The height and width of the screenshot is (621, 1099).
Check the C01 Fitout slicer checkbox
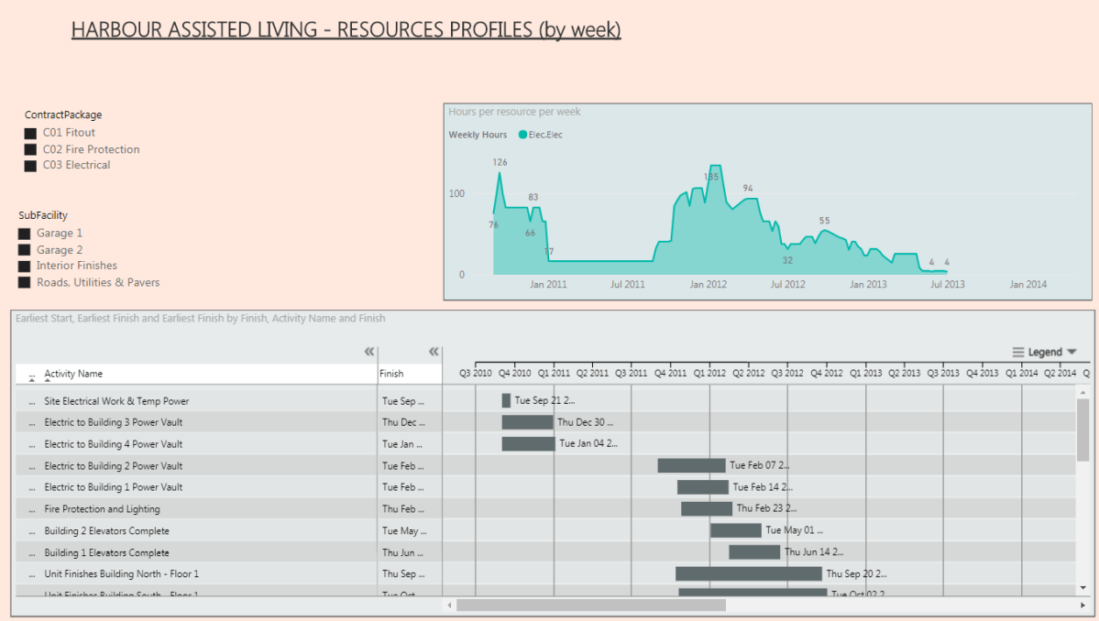coord(31,133)
